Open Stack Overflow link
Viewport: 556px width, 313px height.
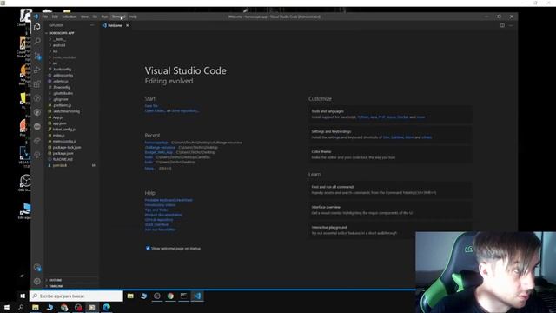click(x=156, y=224)
